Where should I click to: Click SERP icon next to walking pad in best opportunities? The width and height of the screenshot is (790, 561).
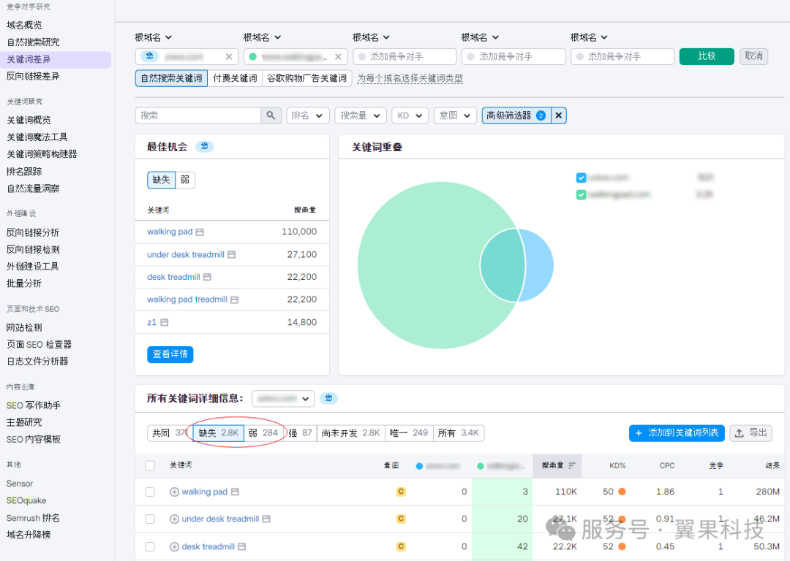point(200,232)
